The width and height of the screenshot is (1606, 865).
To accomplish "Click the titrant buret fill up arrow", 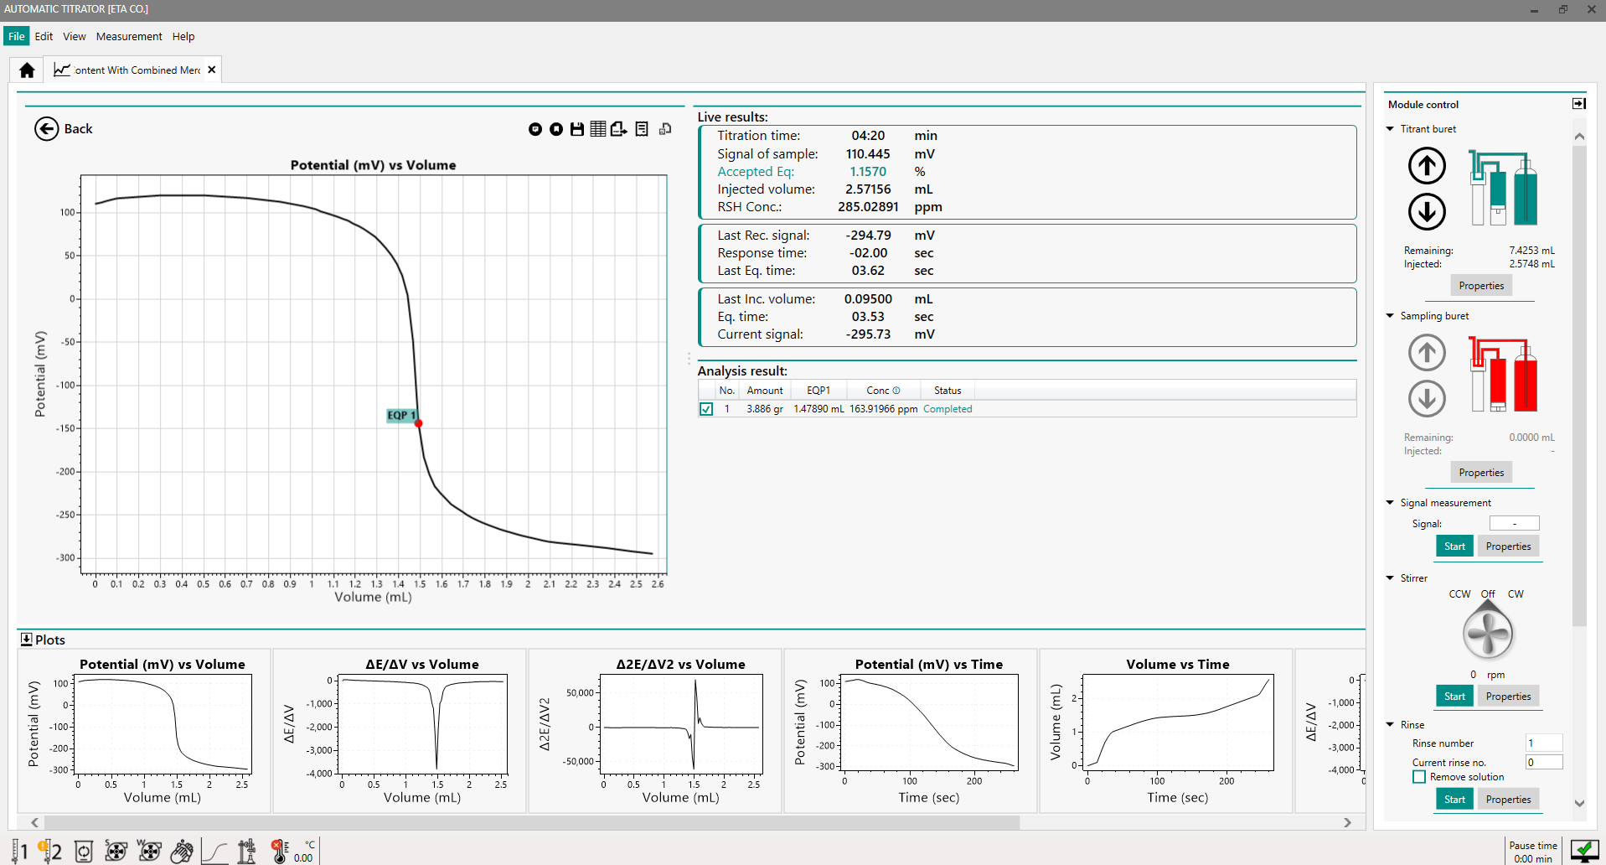I will click(x=1426, y=165).
